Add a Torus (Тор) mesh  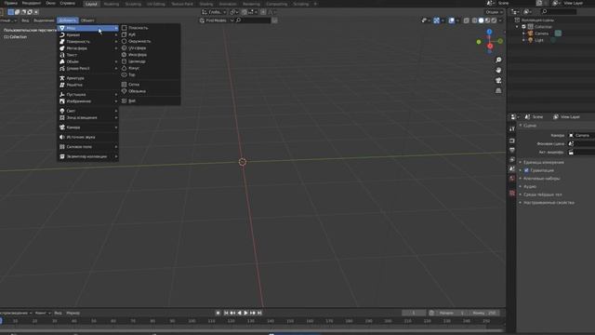coord(151,74)
